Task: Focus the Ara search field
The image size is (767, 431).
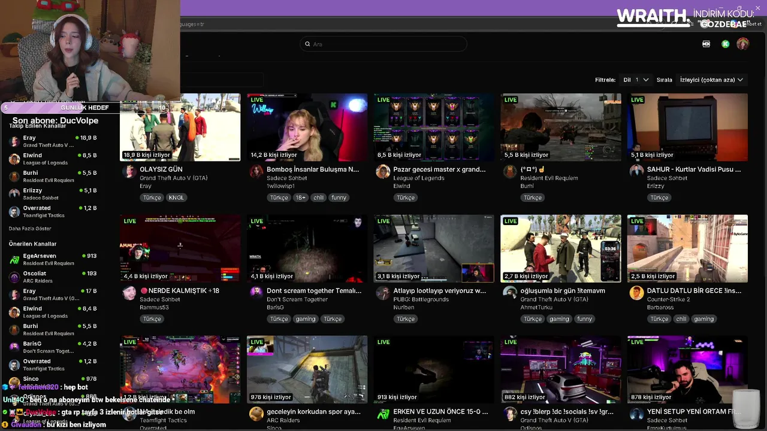Action: coord(383,44)
